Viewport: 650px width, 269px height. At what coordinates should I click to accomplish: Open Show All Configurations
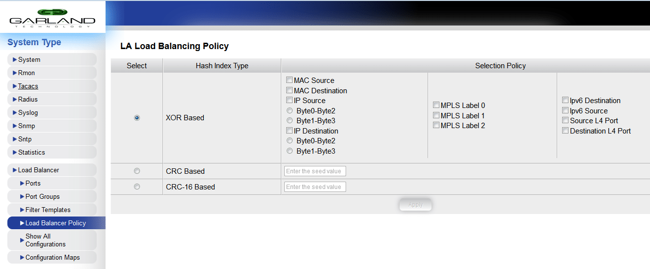click(52, 240)
